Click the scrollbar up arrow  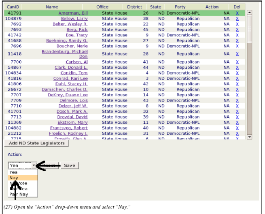249,12
